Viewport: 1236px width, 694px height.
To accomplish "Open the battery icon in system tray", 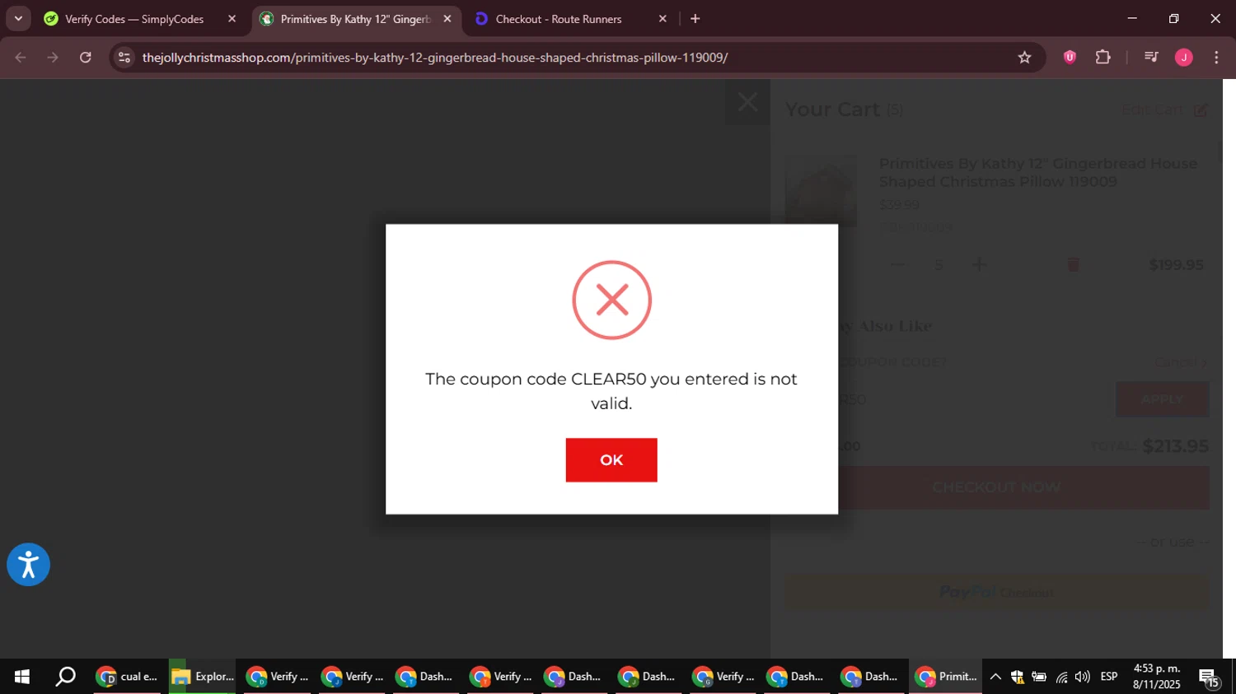I will point(1039,677).
